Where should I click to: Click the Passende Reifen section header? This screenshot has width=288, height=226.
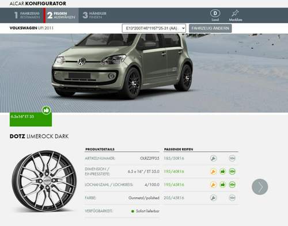[179, 149]
